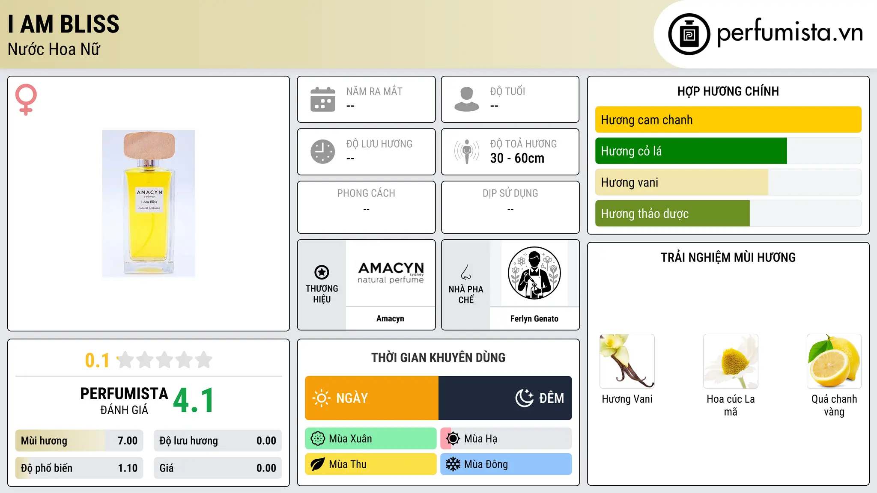The image size is (877, 493).
Task: Click the Độ lưu hương 0.00 rating bar
Action: [x=218, y=441]
